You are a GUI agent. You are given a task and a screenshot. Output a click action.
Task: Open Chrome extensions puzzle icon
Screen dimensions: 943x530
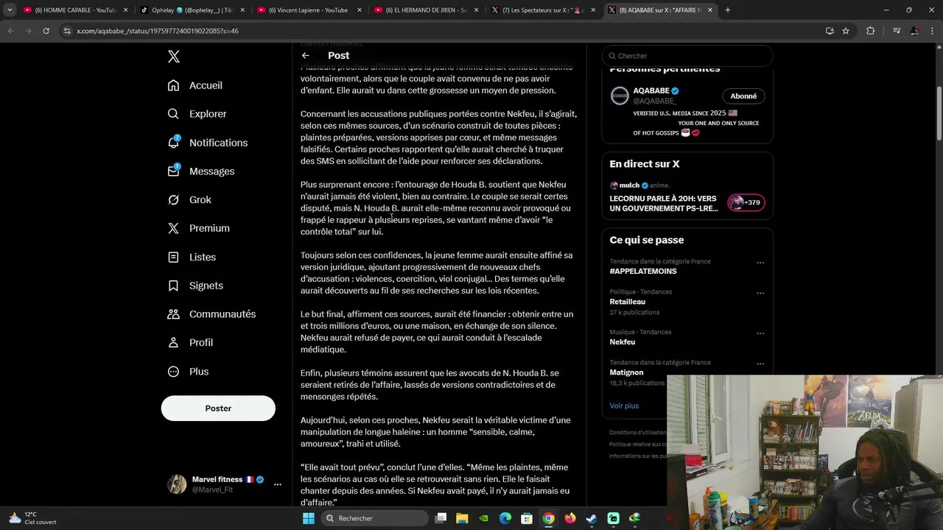(x=871, y=31)
